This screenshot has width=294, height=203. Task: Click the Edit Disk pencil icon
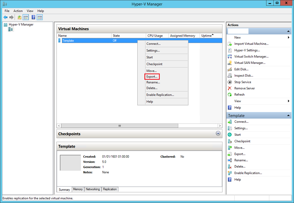[x=230, y=69]
